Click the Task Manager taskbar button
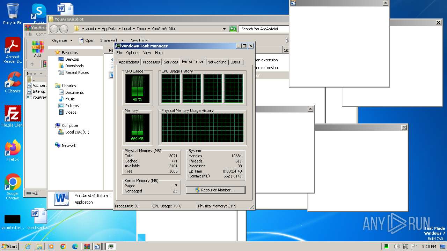 (110, 246)
